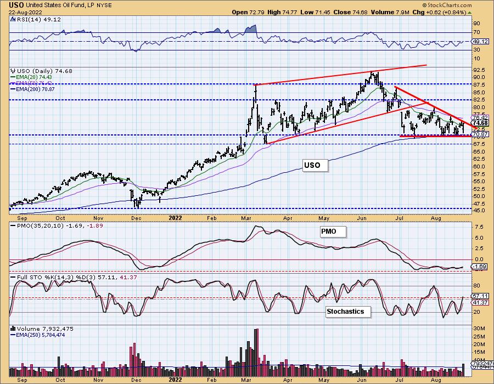This screenshot has width=494, height=384.
Task: Click the Close 74.68 header value
Action: pos(350,12)
